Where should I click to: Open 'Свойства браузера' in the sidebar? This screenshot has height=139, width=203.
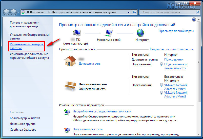[23, 130]
